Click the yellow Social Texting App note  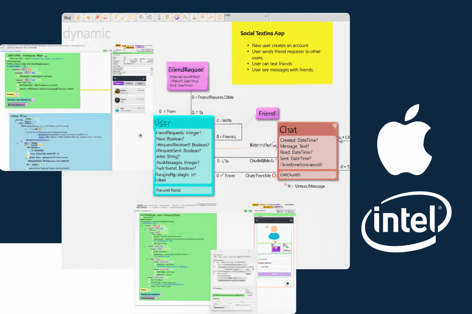click(x=282, y=53)
